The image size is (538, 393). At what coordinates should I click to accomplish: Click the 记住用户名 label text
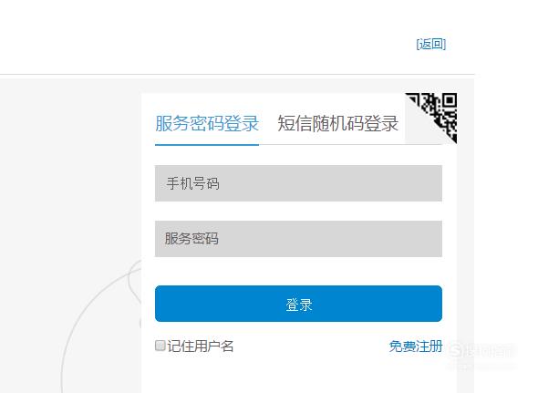pos(201,346)
